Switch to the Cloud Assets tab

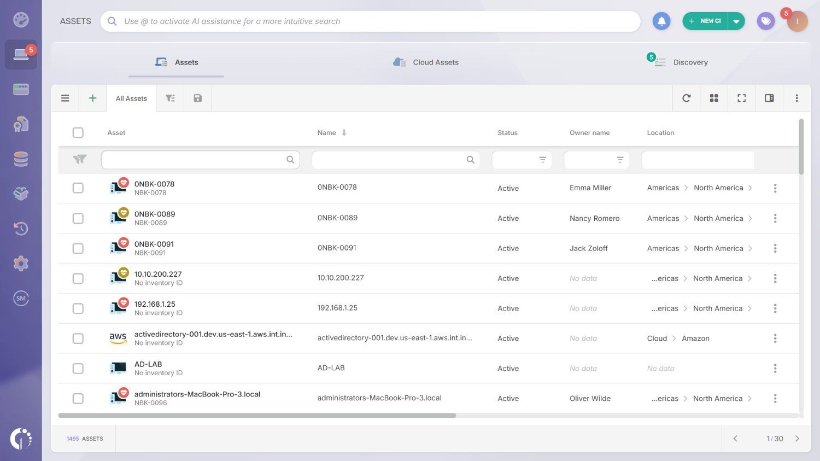click(425, 62)
